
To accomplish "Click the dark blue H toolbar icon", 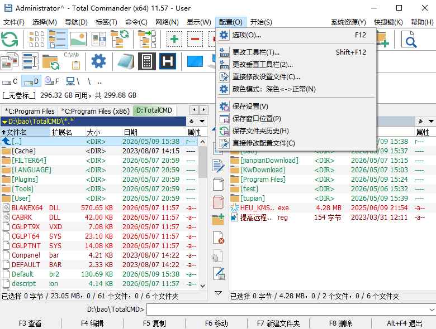I will click(168, 61).
